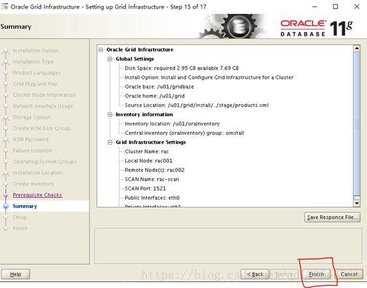The height and width of the screenshot is (288, 367).
Task: Select the Network Interface Usage step
Action: click(x=43, y=106)
